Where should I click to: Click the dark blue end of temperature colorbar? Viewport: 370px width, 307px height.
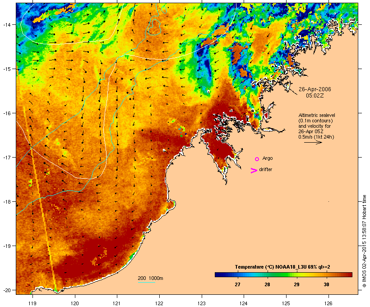point(218,274)
